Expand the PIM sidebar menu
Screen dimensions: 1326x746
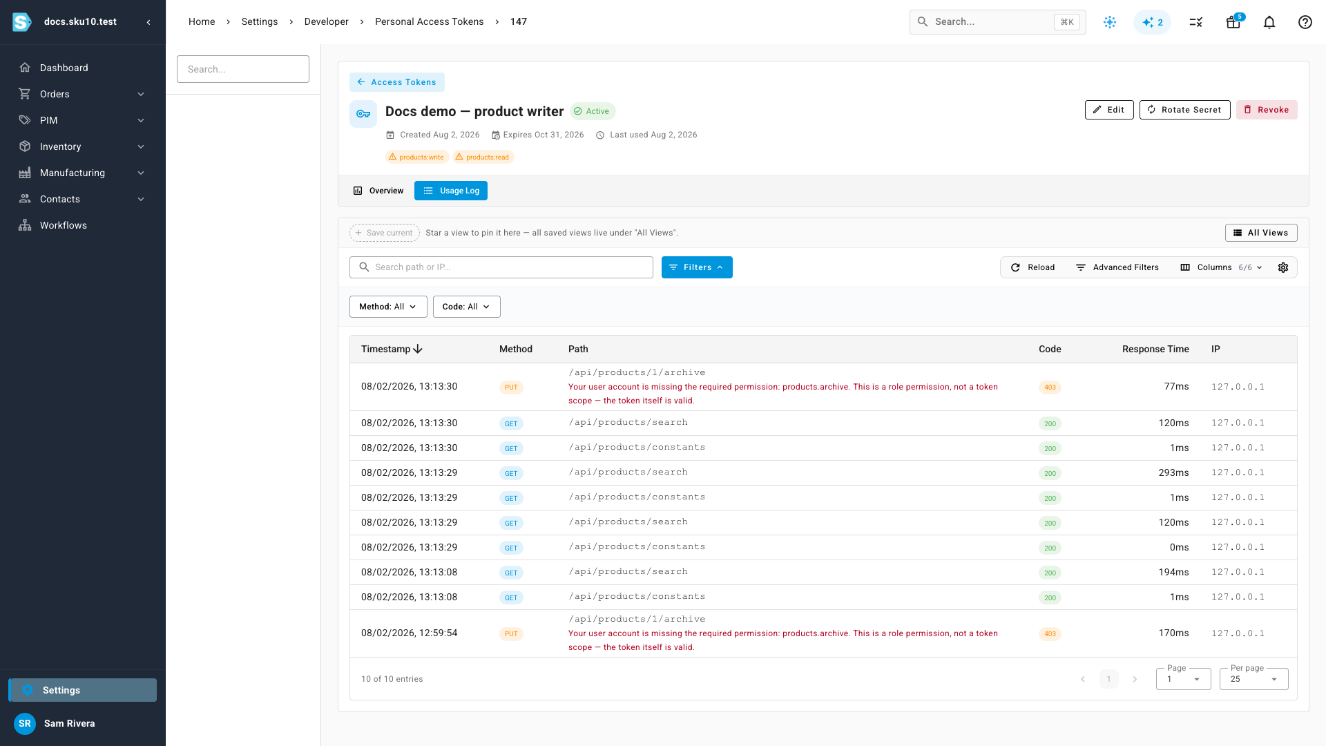click(x=83, y=120)
